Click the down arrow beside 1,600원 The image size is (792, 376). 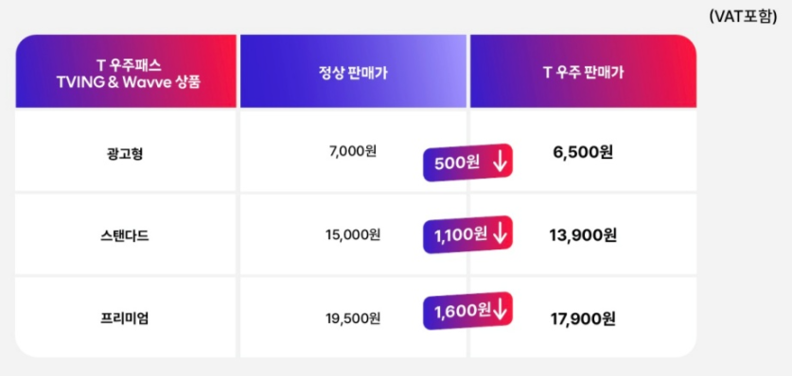[499, 311]
